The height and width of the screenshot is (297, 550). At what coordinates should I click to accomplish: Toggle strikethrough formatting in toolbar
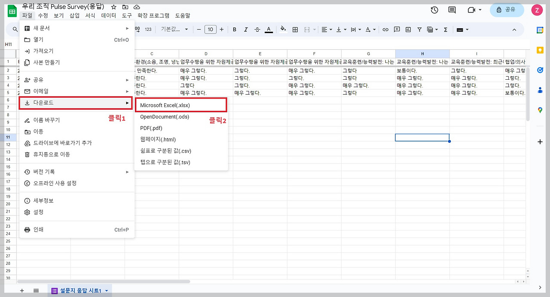pyautogui.click(x=257, y=30)
